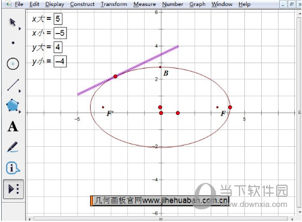
Task: Click the y小 parameter value box
Action: pos(60,61)
